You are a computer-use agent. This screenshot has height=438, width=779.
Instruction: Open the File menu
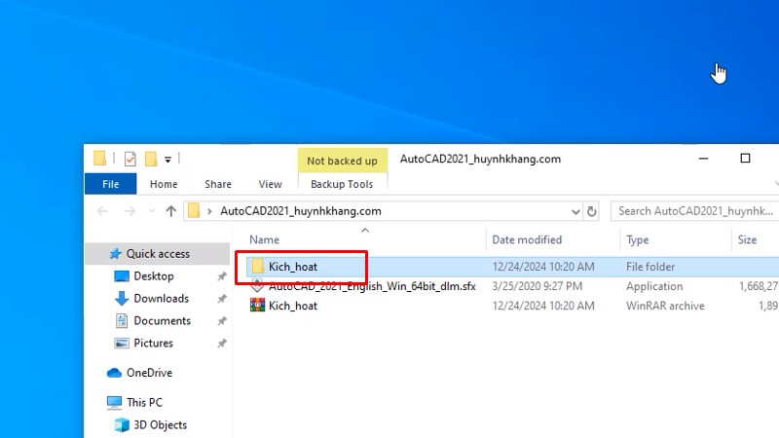pos(111,184)
